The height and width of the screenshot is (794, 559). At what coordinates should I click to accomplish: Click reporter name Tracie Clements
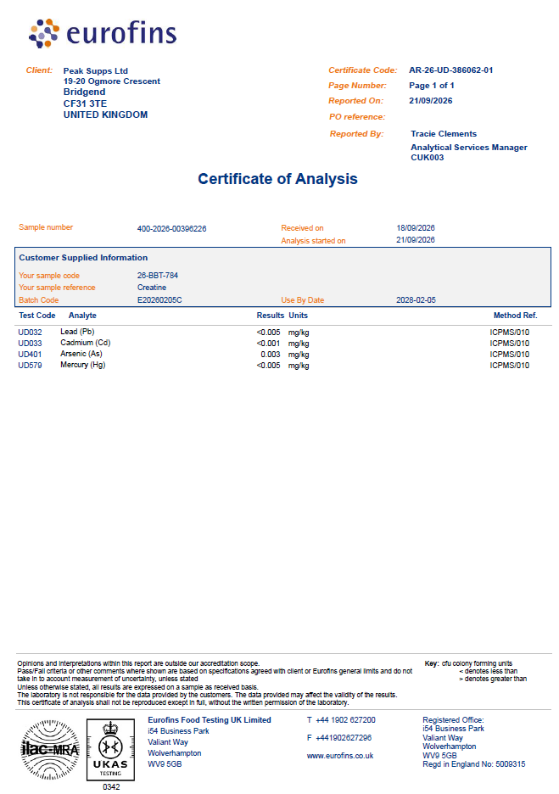pyautogui.click(x=444, y=134)
